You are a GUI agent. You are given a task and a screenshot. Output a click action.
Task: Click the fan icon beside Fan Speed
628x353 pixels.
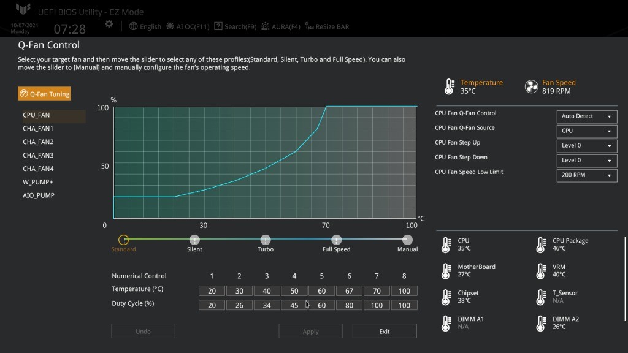531,86
